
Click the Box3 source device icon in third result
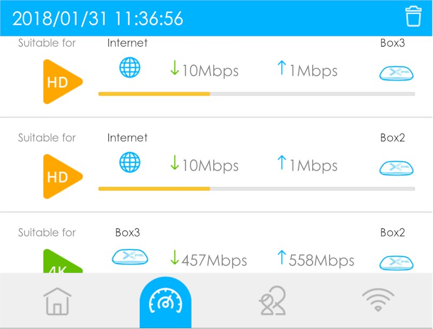tap(130, 256)
